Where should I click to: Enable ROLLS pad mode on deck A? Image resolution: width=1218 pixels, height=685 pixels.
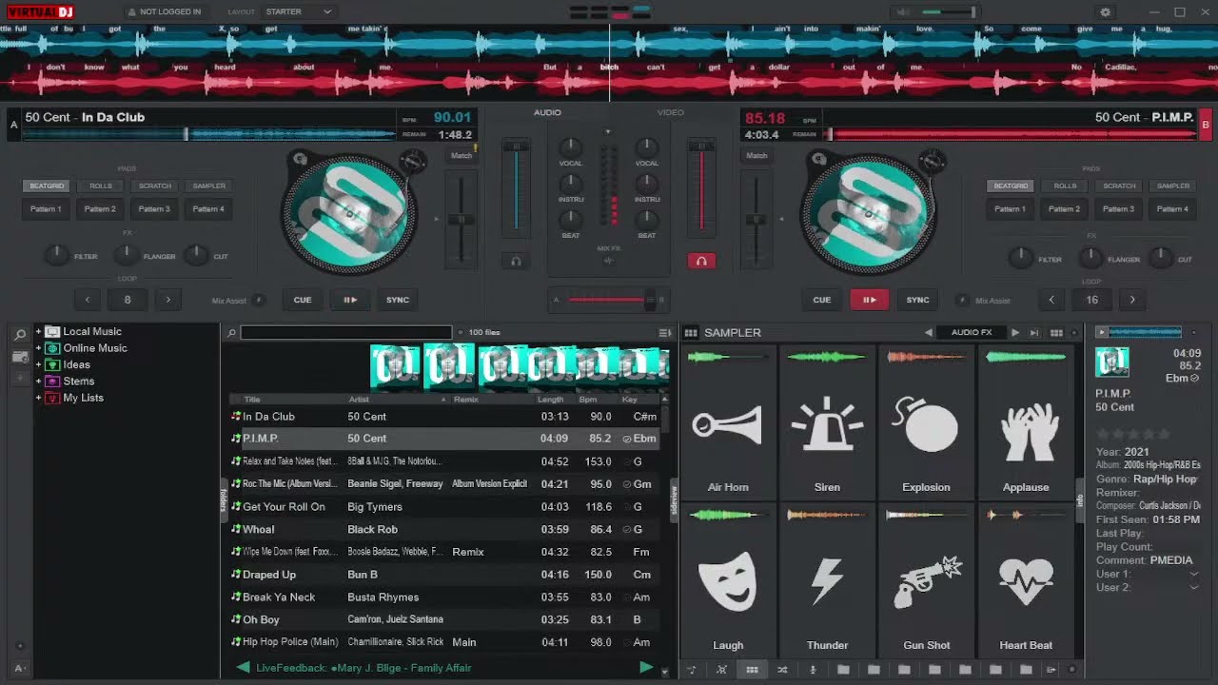click(101, 186)
